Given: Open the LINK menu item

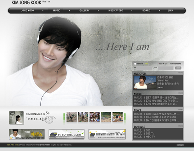Looking at the screenshot, I should 170,10.
